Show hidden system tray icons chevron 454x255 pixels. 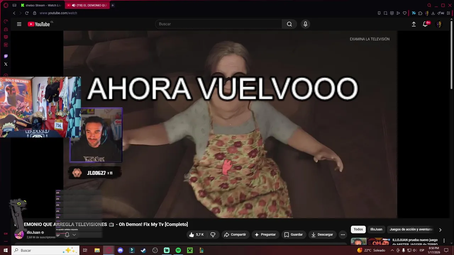coord(392,250)
